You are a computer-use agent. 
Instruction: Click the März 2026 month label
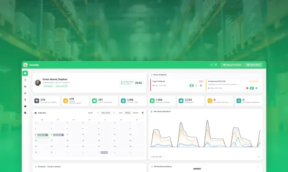(106, 113)
